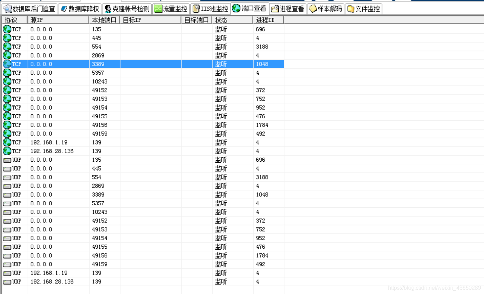
Task: Click globe icon of TCP port 445 row
Action: [7, 38]
